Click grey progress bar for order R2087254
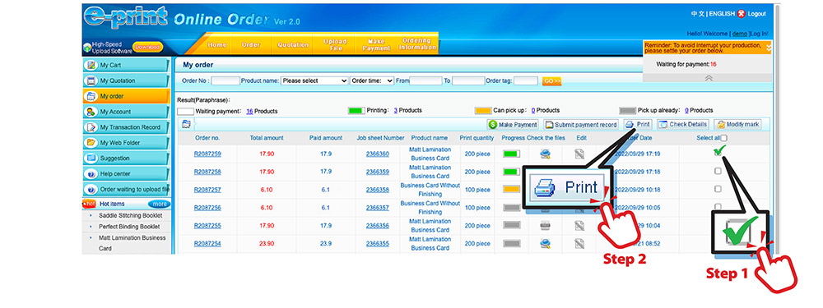 point(511,244)
